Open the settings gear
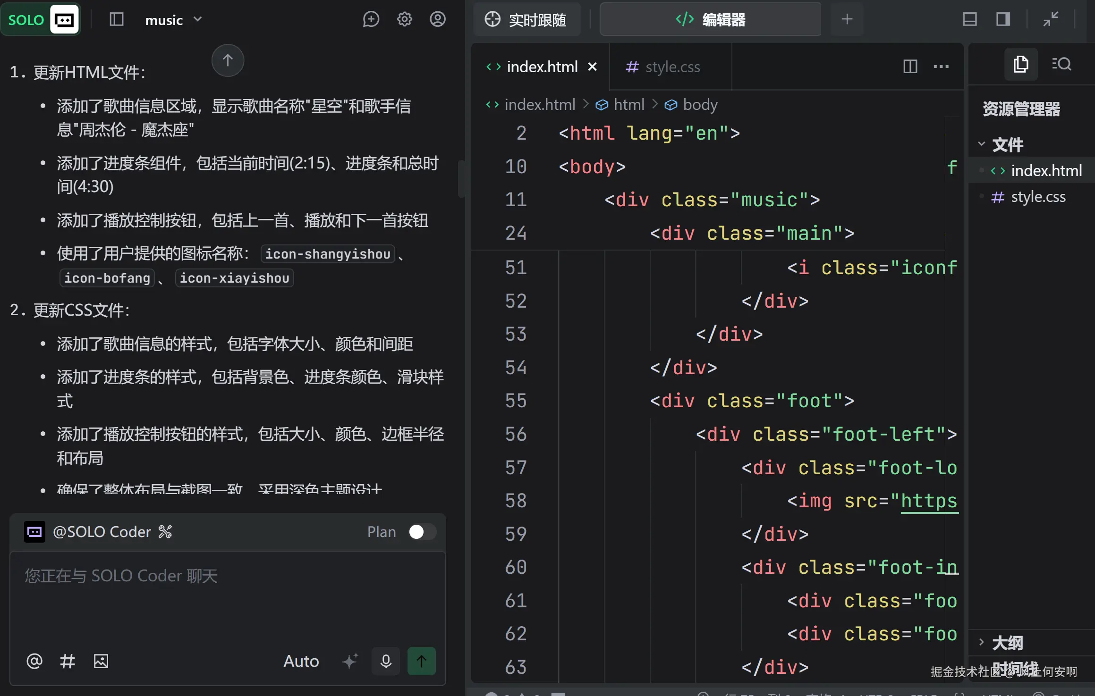This screenshot has height=696, width=1095. pos(404,19)
